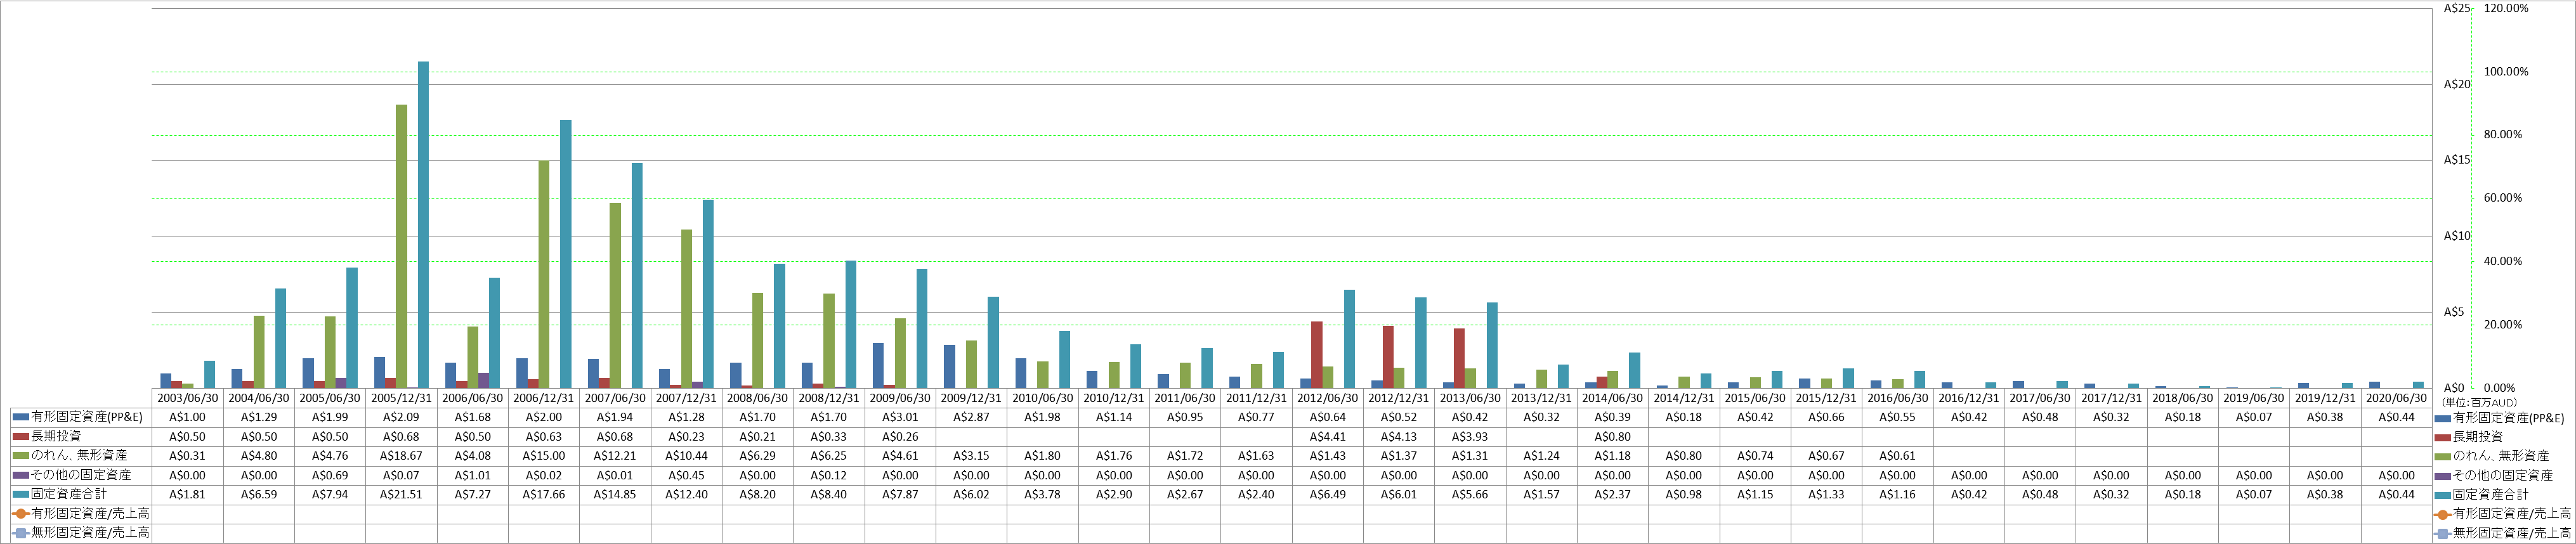Viewport: 2576px width, 544px height.
Task: Select the A$3.01 PP&E cell
Action: [900, 417]
